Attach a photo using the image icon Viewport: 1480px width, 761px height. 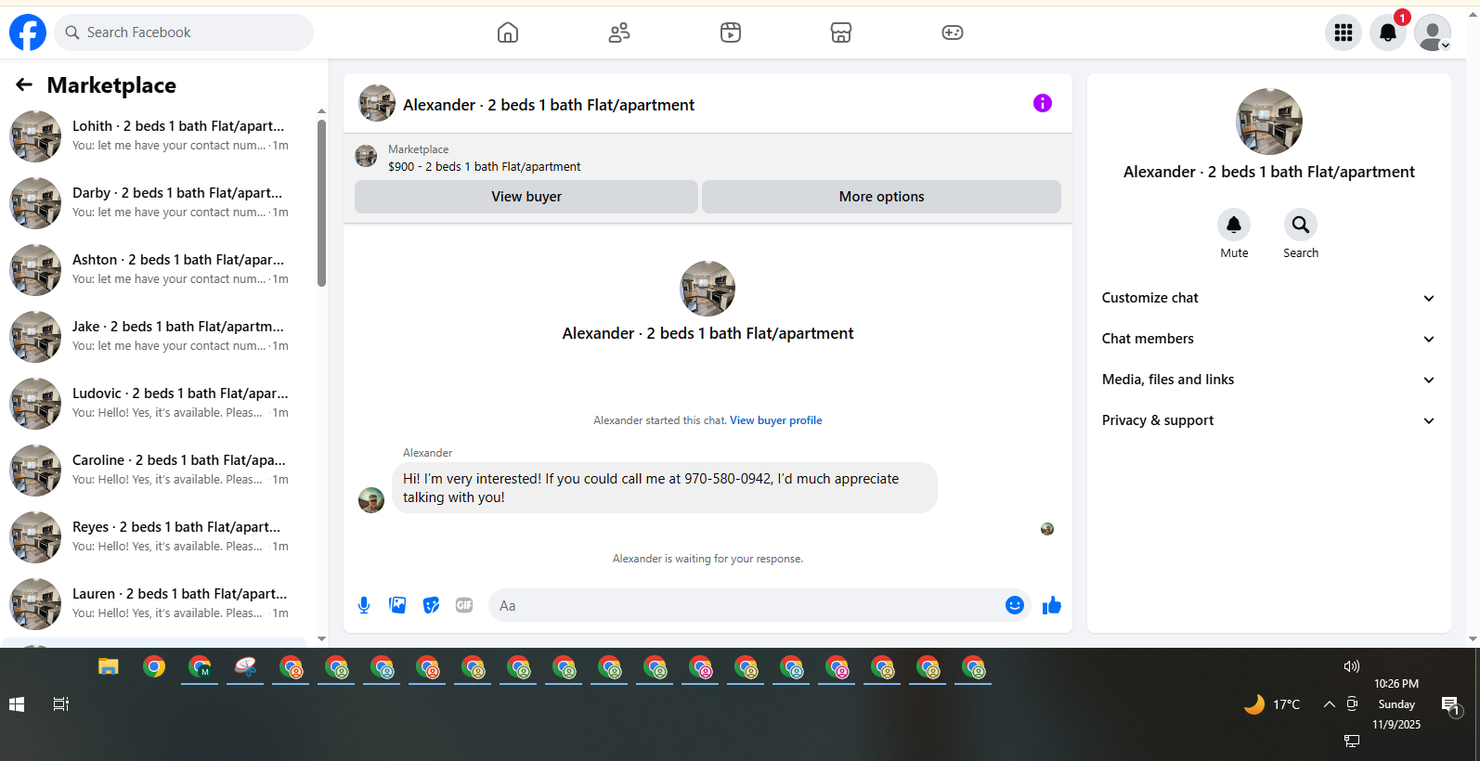[x=397, y=606]
